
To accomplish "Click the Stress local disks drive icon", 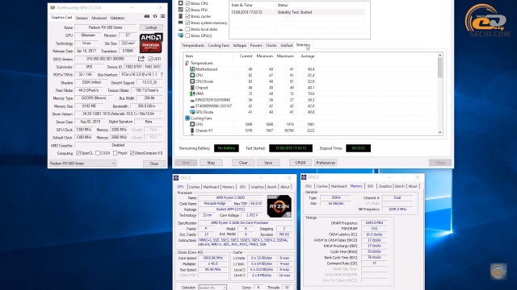I will [180, 29].
